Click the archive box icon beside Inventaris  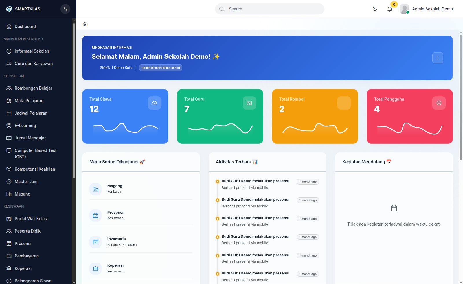(x=95, y=242)
